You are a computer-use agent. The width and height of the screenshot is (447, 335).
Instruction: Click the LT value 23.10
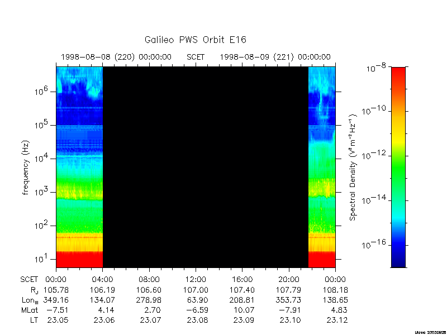point(291,320)
